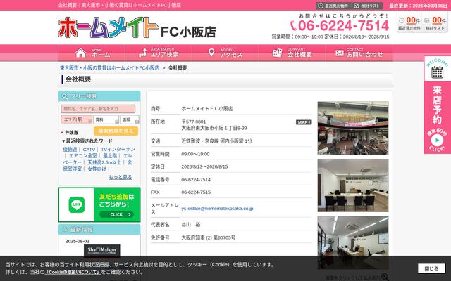Image resolution: width=451 pixels, height=281 pixels.
Task: Click the LINE friend add banner
Action: tap(99, 204)
